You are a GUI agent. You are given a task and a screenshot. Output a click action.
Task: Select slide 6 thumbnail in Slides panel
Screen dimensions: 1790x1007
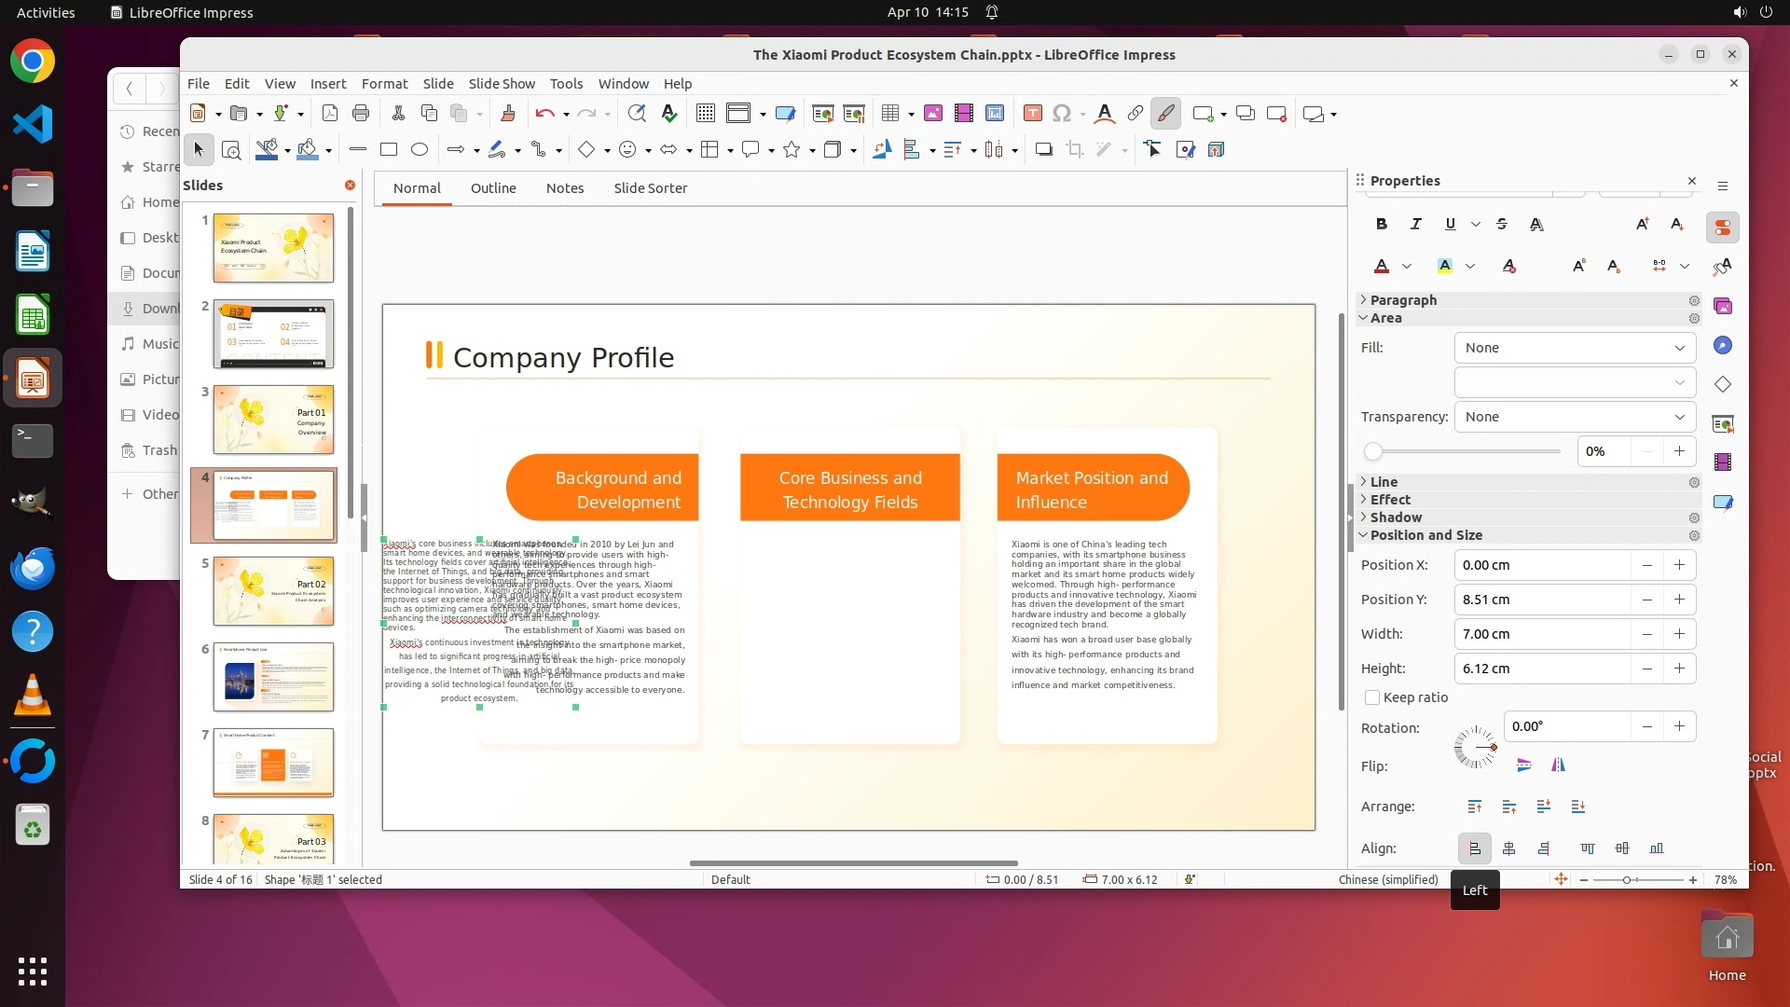point(272,677)
